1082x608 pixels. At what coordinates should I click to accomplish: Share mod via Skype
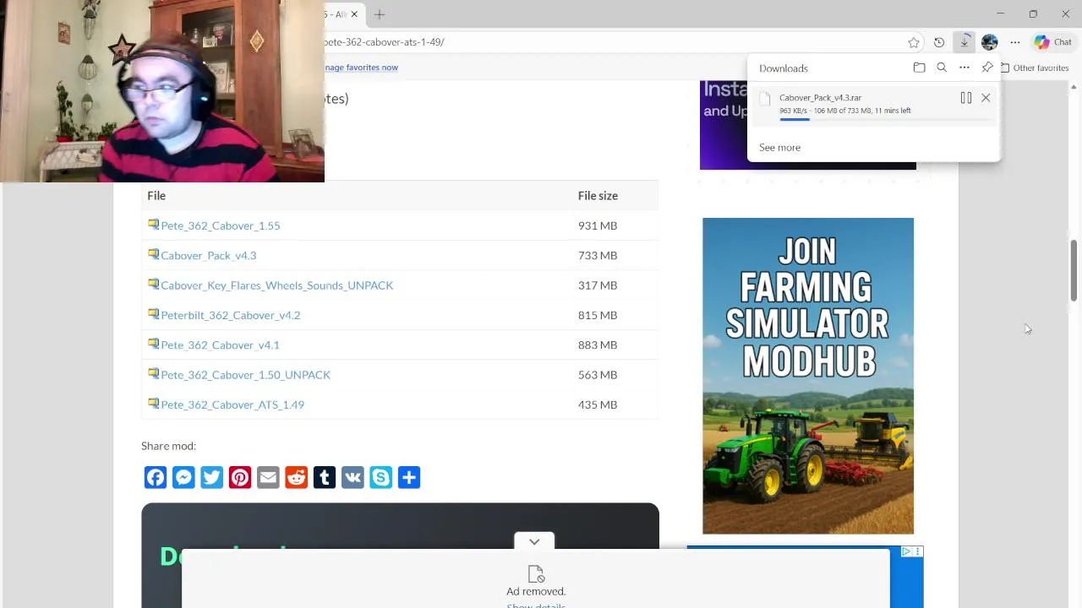[380, 478]
